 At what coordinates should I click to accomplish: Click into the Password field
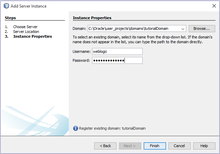(x=117, y=60)
